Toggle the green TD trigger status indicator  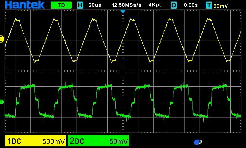[x=61, y=5]
